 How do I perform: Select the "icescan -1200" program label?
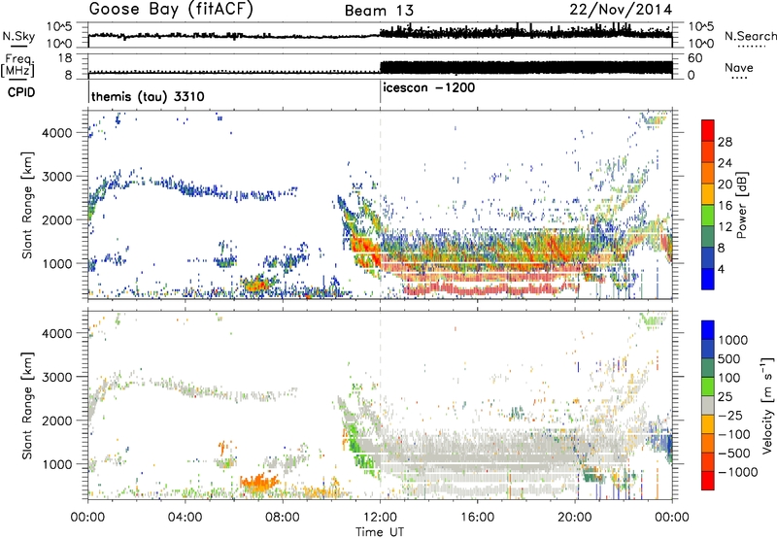pyautogui.click(x=429, y=87)
